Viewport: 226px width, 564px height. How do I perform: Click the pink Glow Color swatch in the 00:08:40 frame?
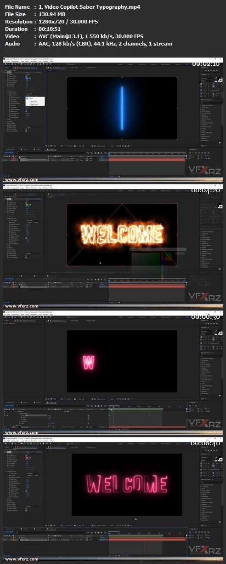(27, 458)
